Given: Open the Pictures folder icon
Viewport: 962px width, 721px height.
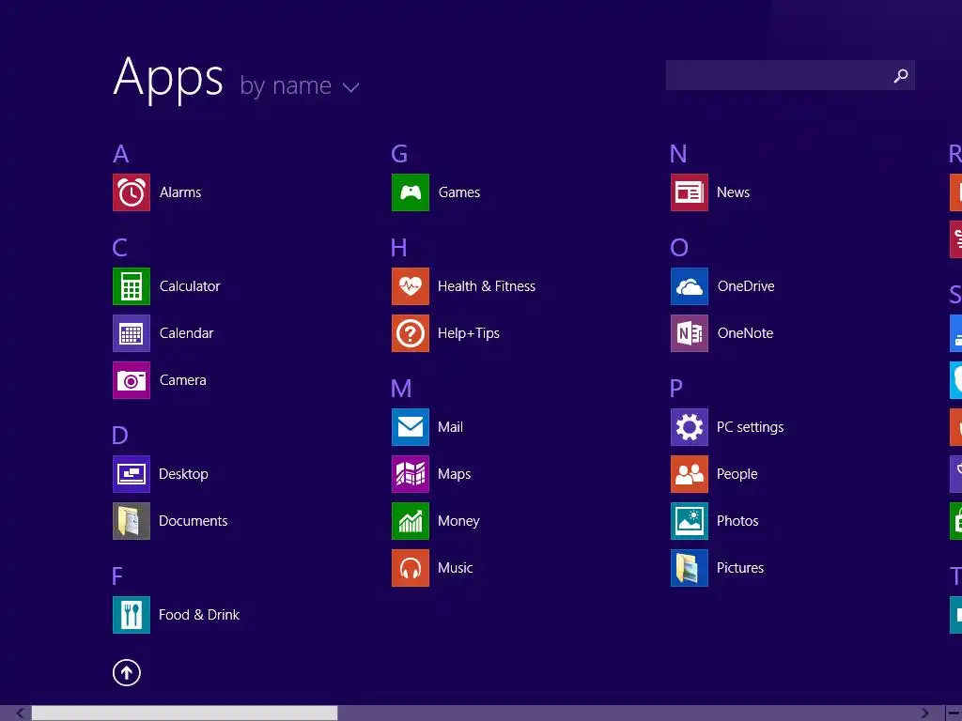Looking at the screenshot, I should point(690,568).
